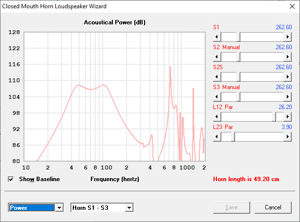300x222 pixels.
Task: Click the L12 Par label
Action: [223, 107]
